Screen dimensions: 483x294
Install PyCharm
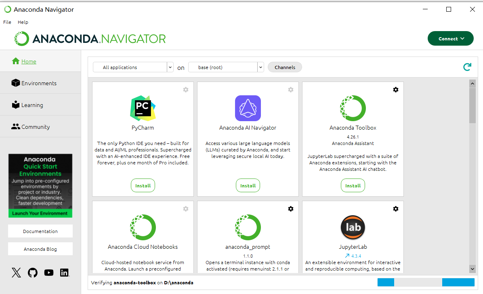click(x=143, y=185)
